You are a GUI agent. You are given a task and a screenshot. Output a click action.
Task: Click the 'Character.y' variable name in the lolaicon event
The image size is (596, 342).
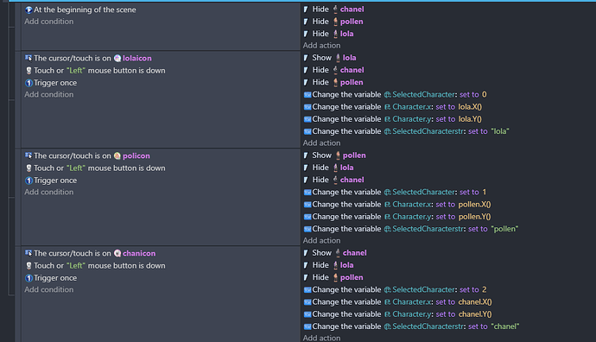coord(412,119)
